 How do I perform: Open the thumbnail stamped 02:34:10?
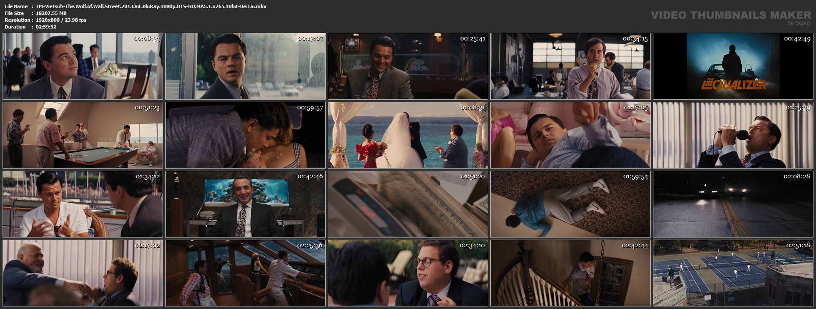pyautogui.click(x=408, y=273)
